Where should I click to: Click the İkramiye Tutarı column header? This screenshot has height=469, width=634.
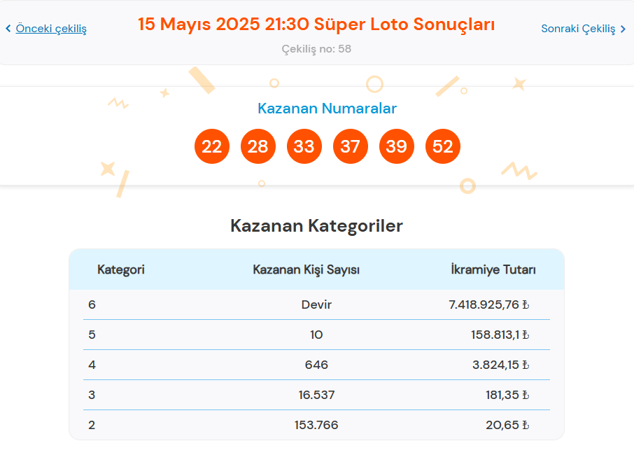click(x=493, y=269)
